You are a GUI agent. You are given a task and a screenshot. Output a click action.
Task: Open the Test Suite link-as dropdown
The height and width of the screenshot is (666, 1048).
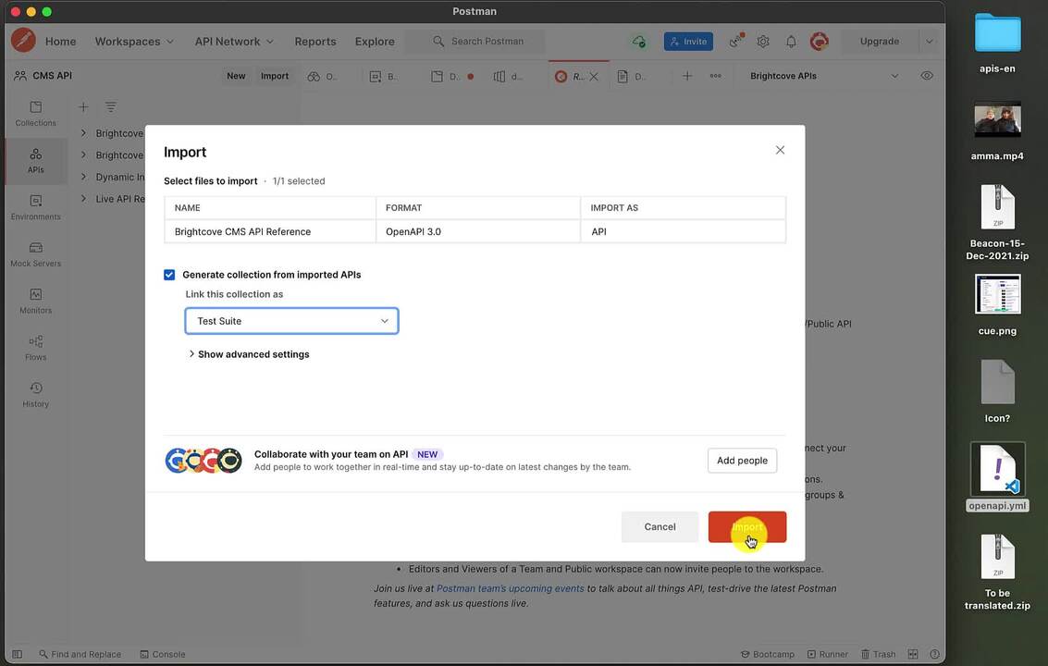click(x=291, y=321)
